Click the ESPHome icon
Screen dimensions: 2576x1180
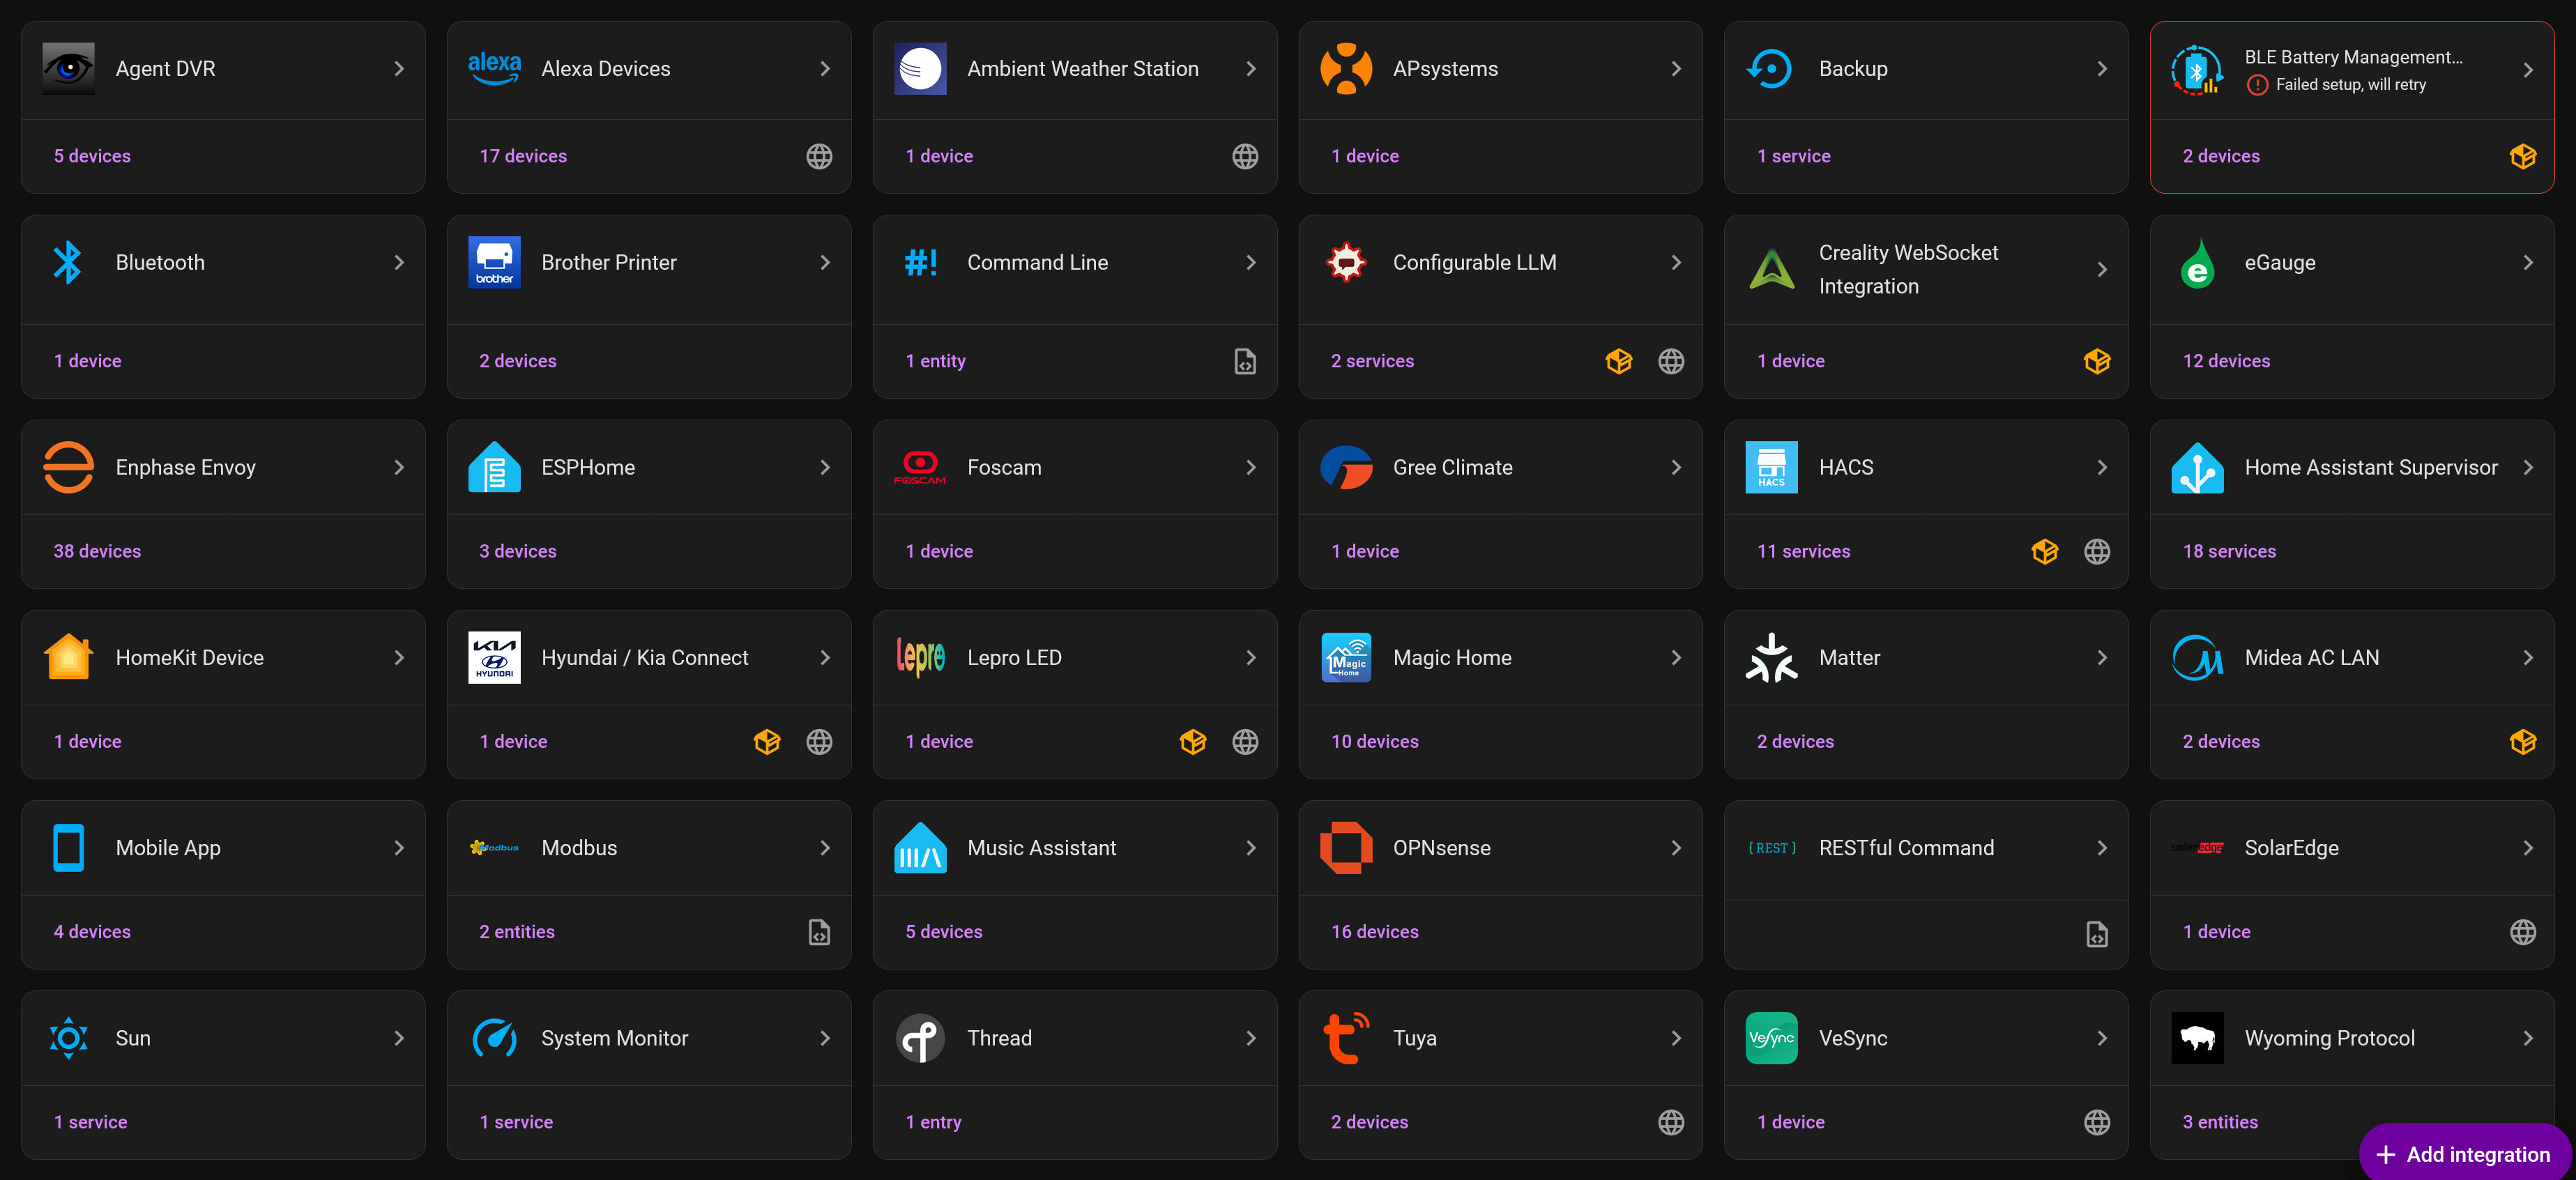tap(494, 467)
